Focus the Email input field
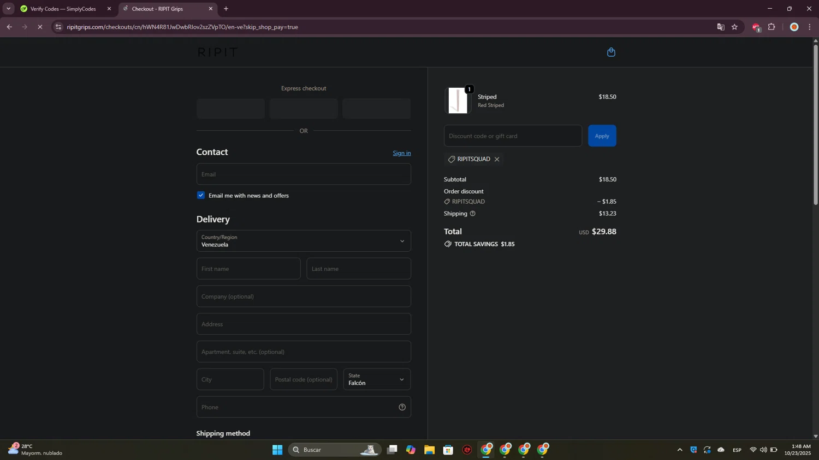The width and height of the screenshot is (819, 460). (304, 174)
